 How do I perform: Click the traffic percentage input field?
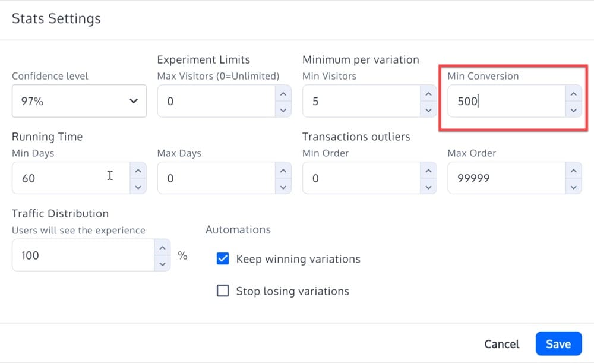(x=83, y=255)
